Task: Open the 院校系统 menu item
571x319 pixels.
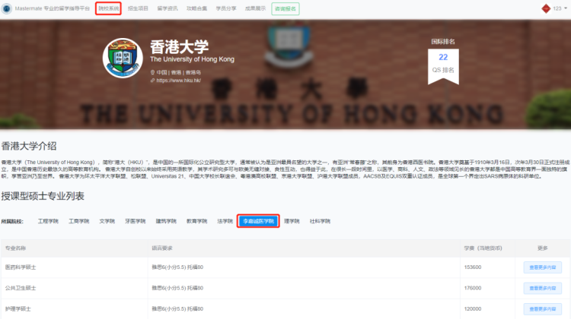Action: click(x=108, y=8)
